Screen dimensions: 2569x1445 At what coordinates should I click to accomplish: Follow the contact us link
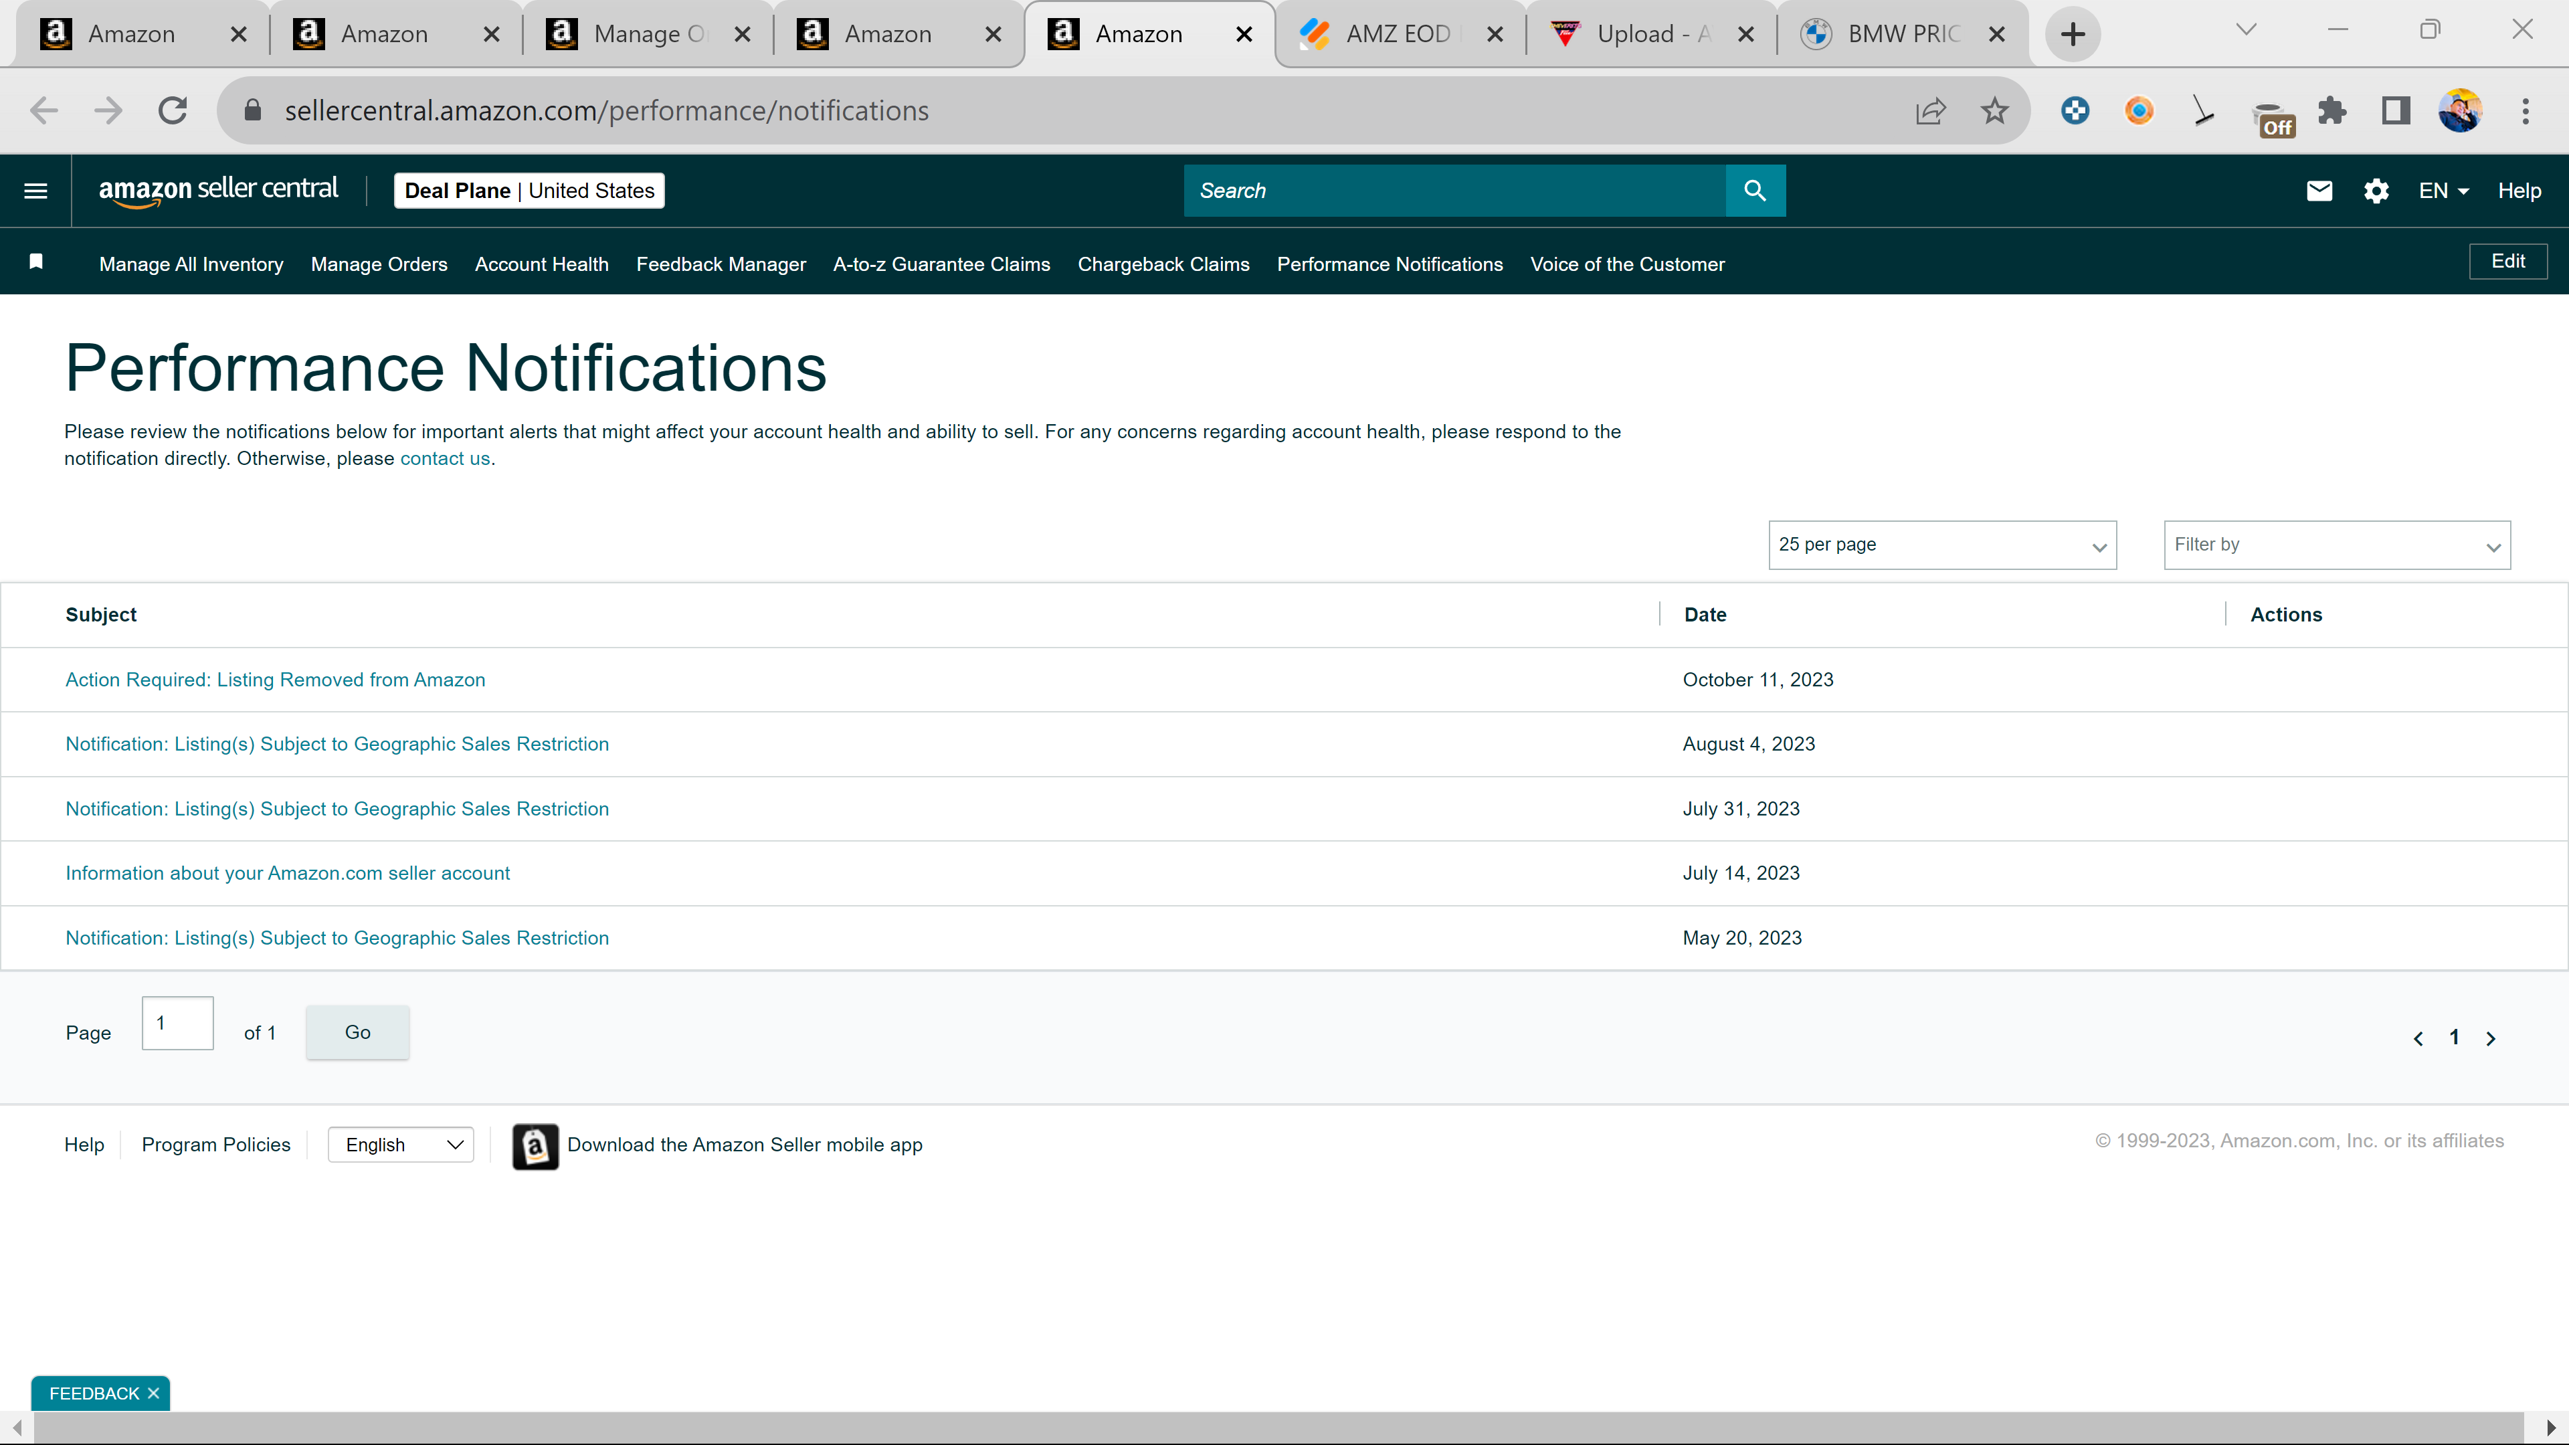coord(445,459)
